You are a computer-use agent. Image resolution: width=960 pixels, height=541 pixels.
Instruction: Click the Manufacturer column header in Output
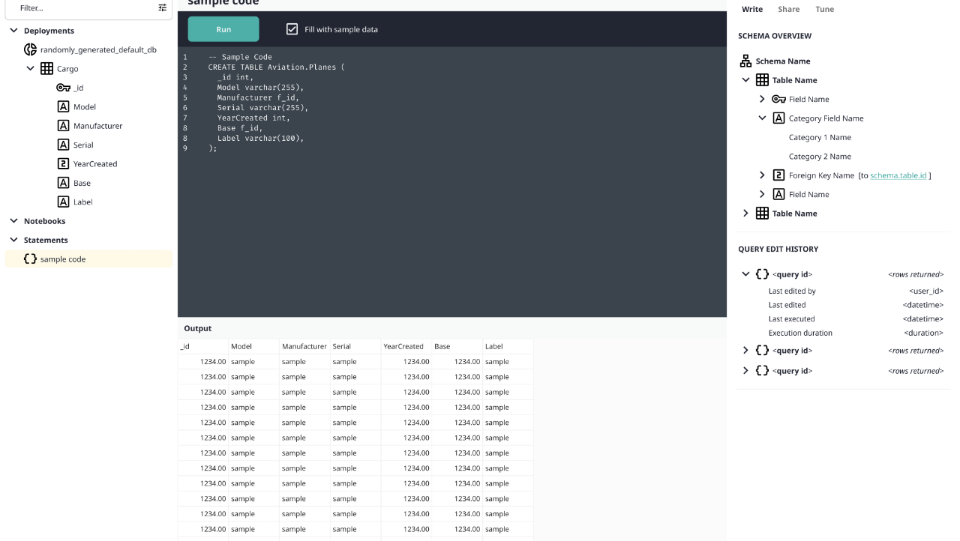pos(304,346)
